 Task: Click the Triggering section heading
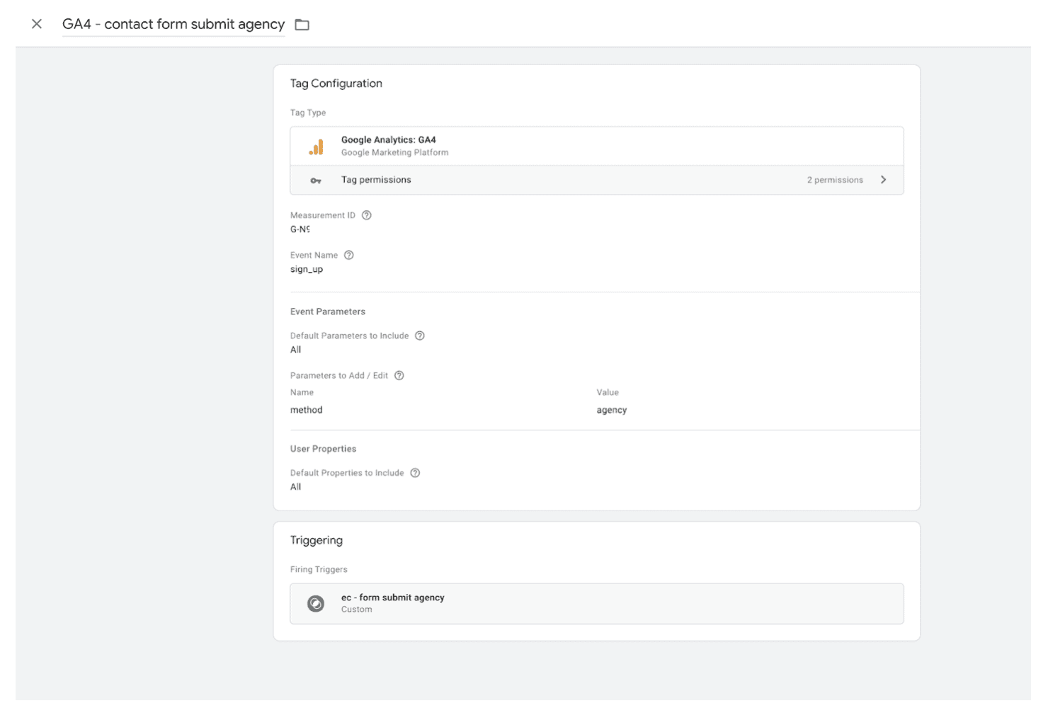click(317, 540)
